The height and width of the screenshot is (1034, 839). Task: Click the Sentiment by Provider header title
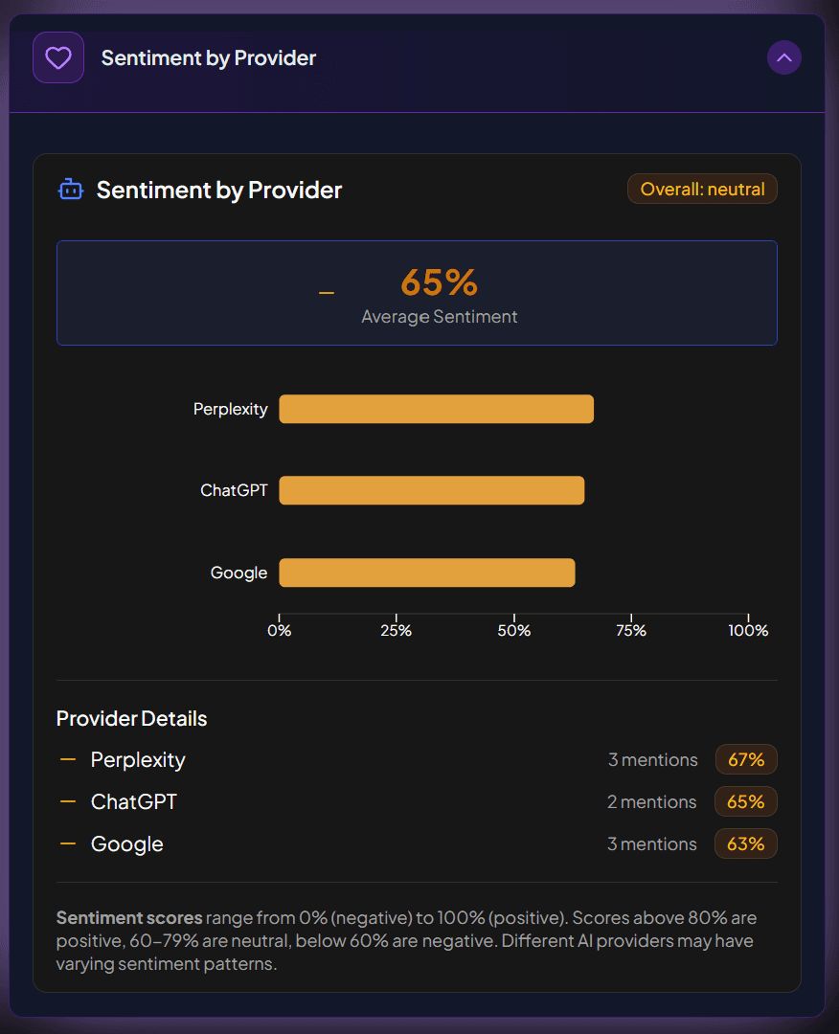pyautogui.click(x=209, y=58)
